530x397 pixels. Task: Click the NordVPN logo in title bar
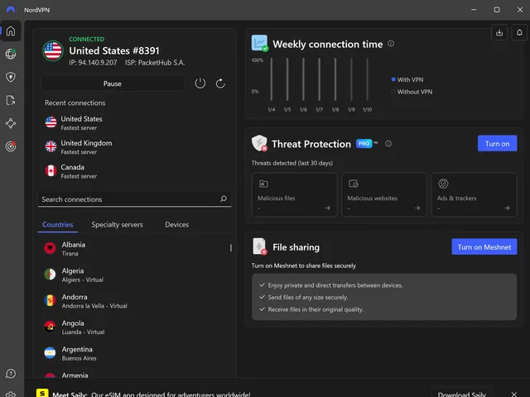point(11,9)
